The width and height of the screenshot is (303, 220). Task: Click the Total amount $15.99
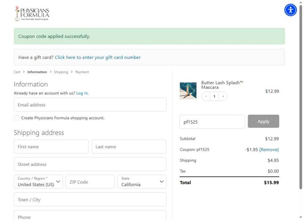tap(271, 183)
